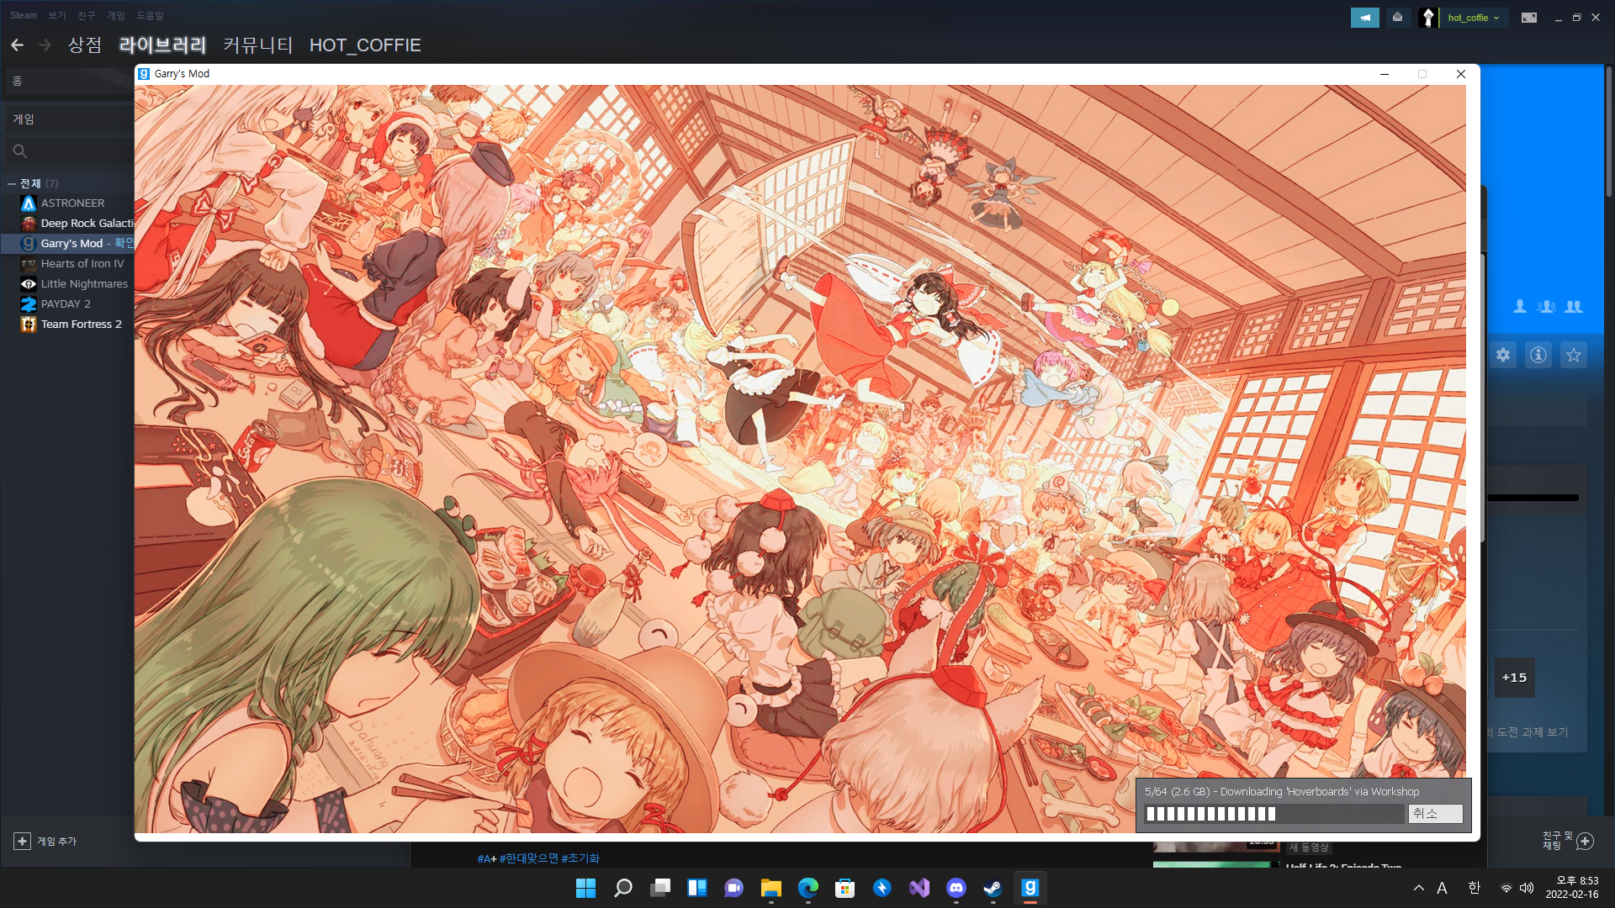Select Garry's Mod in the library list
1615x908 pixels.
pos(71,244)
